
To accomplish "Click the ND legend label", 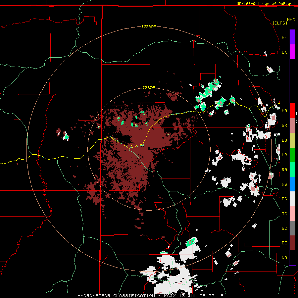I will pos(284,258).
